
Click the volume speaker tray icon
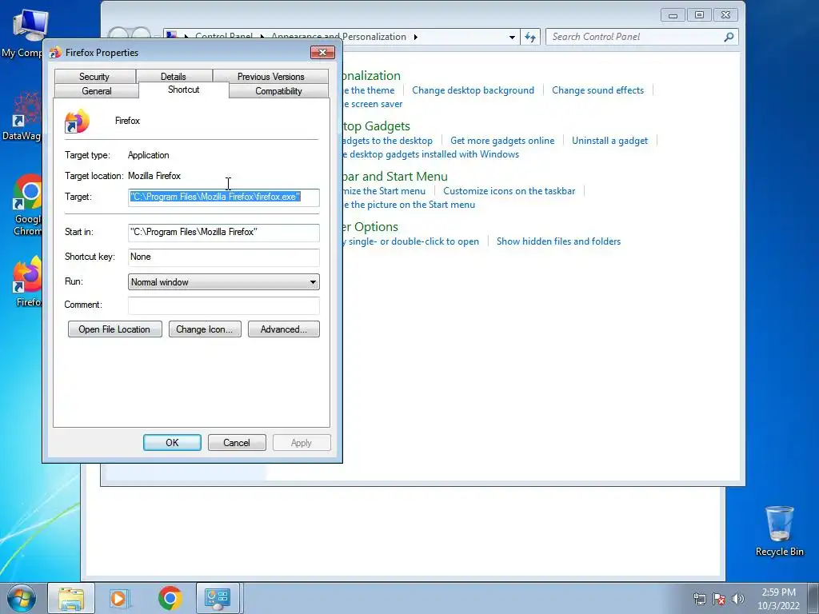tap(737, 599)
